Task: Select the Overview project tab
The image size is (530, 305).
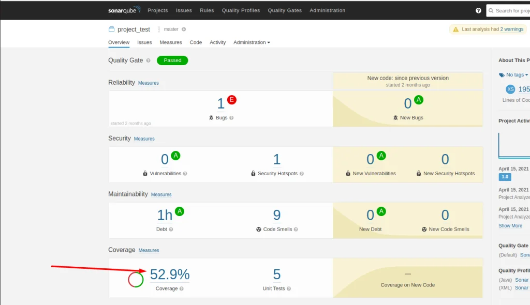Action: [x=119, y=42]
